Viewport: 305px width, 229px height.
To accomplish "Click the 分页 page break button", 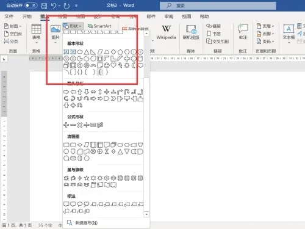I will pyautogui.click(x=11, y=42).
